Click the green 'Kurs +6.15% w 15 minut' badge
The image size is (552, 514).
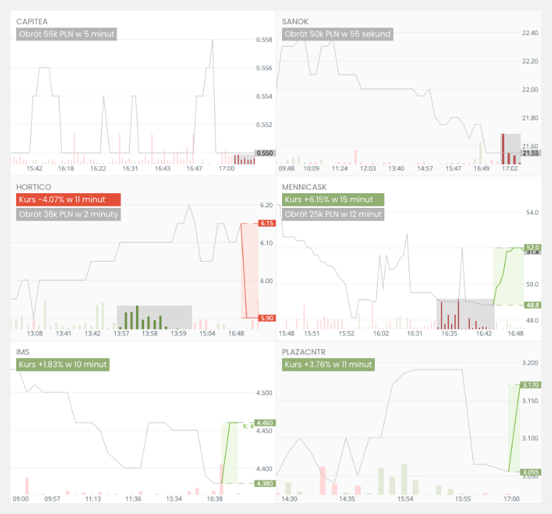(x=333, y=200)
